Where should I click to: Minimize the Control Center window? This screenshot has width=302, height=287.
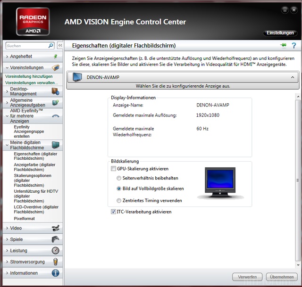(285, 10)
